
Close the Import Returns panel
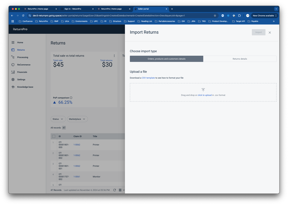pyautogui.click(x=270, y=33)
